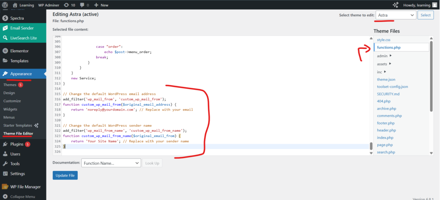This screenshot has height=200, width=440.
Task: Click the Plugins plug icon
Action: 5,144
